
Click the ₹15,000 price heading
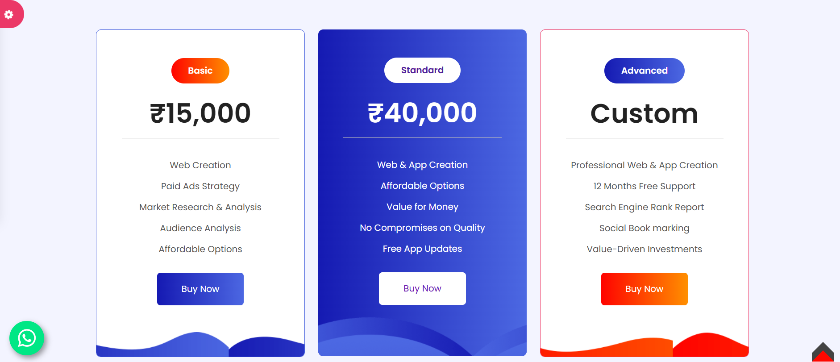click(x=200, y=113)
